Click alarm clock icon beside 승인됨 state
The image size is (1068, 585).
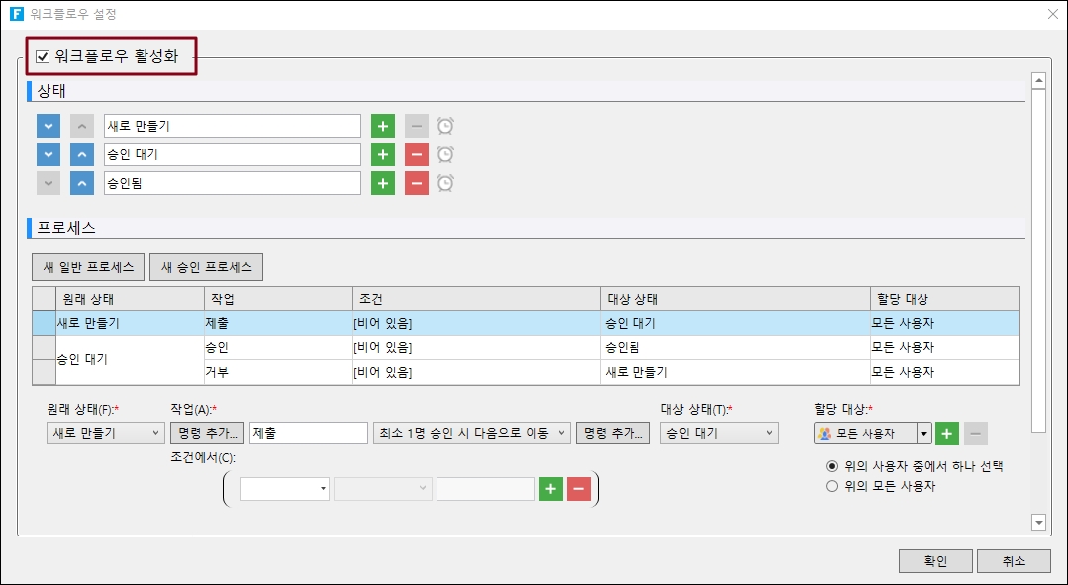coord(445,183)
